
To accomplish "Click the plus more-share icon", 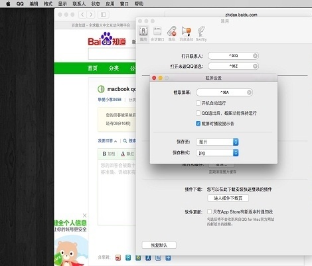I will tap(168, 257).
